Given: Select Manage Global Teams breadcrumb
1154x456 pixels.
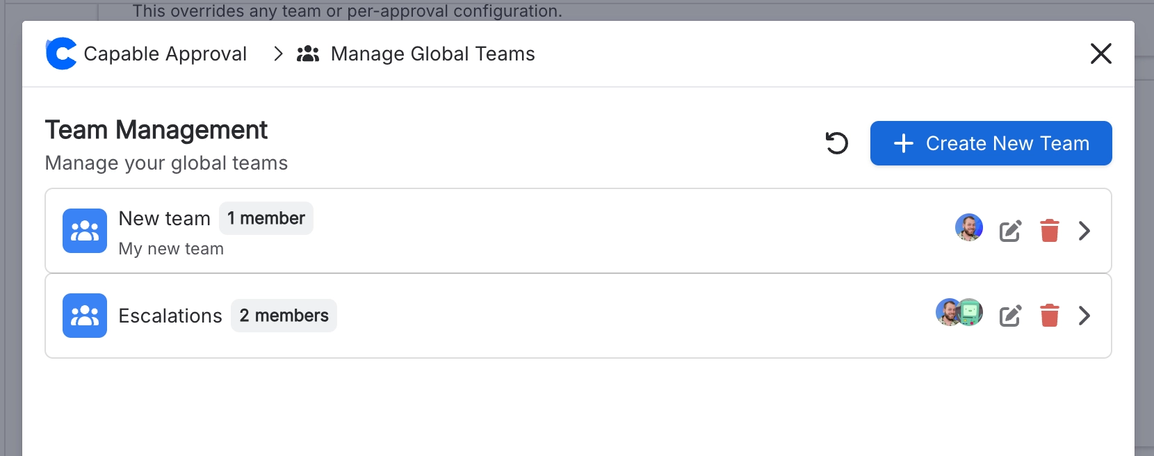Looking at the screenshot, I should coord(432,54).
